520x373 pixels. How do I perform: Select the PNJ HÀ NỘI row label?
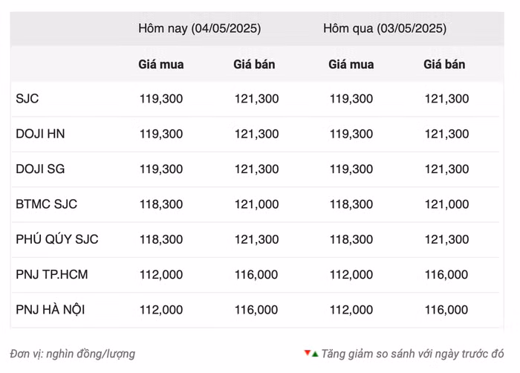[51, 309]
